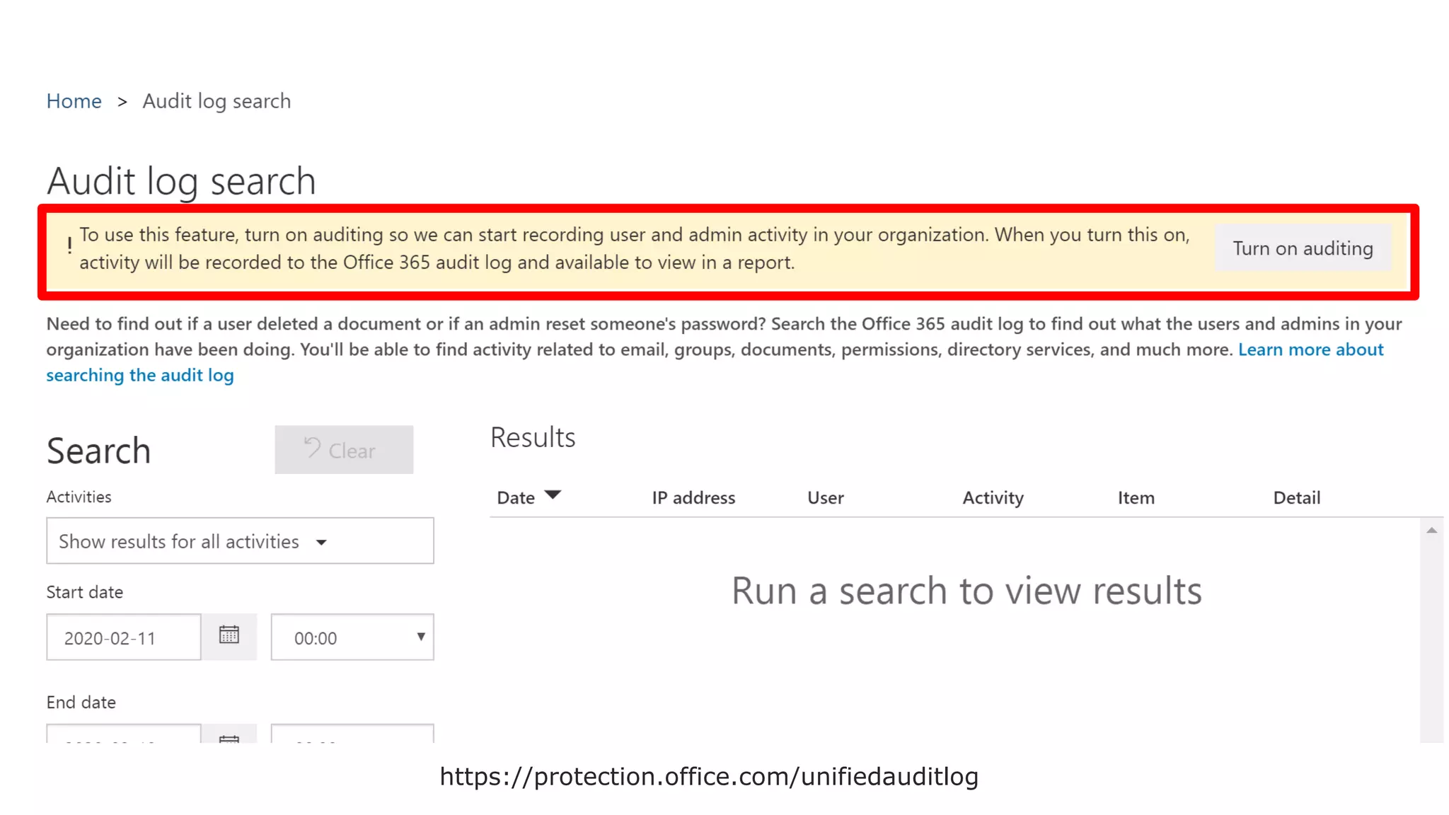The image size is (1449, 815).
Task: Open the Activities dropdown showing all activities
Action: pyautogui.click(x=240, y=541)
